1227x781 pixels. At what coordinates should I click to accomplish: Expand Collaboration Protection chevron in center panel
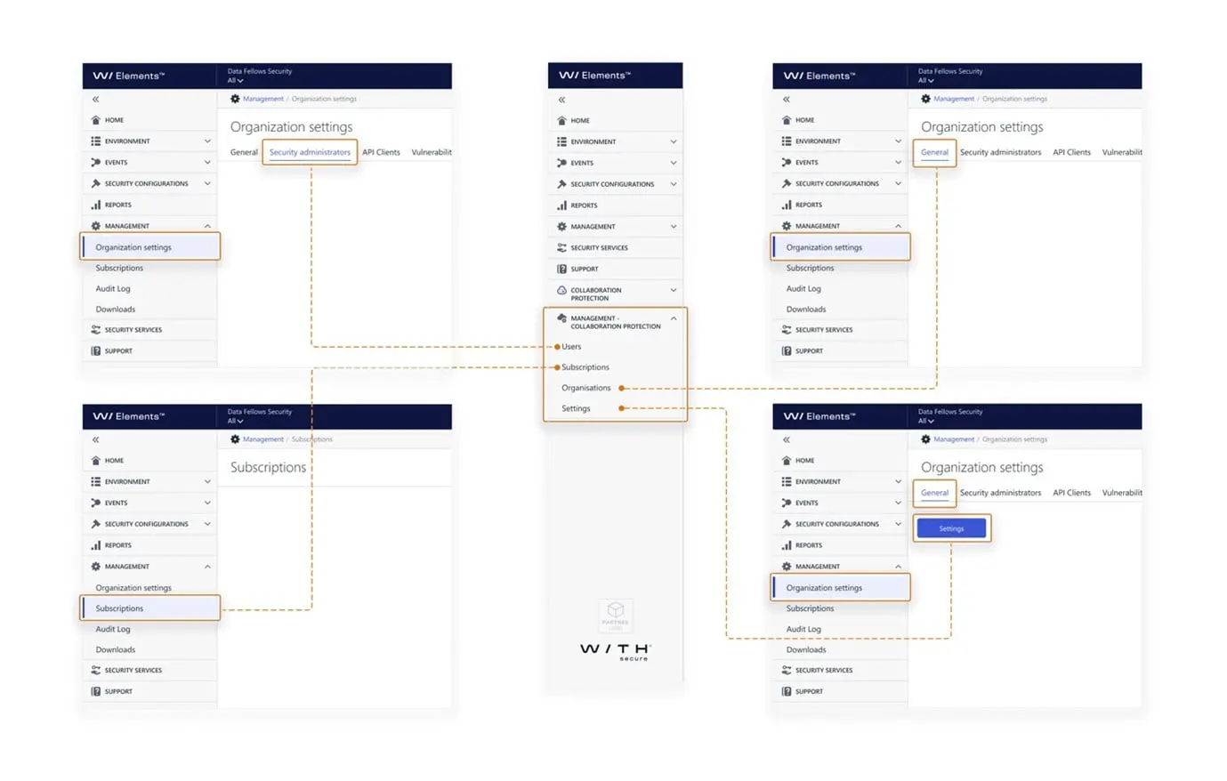pyautogui.click(x=674, y=290)
